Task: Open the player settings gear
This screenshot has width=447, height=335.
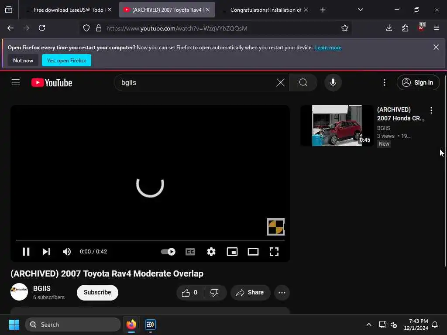Action: point(211,252)
